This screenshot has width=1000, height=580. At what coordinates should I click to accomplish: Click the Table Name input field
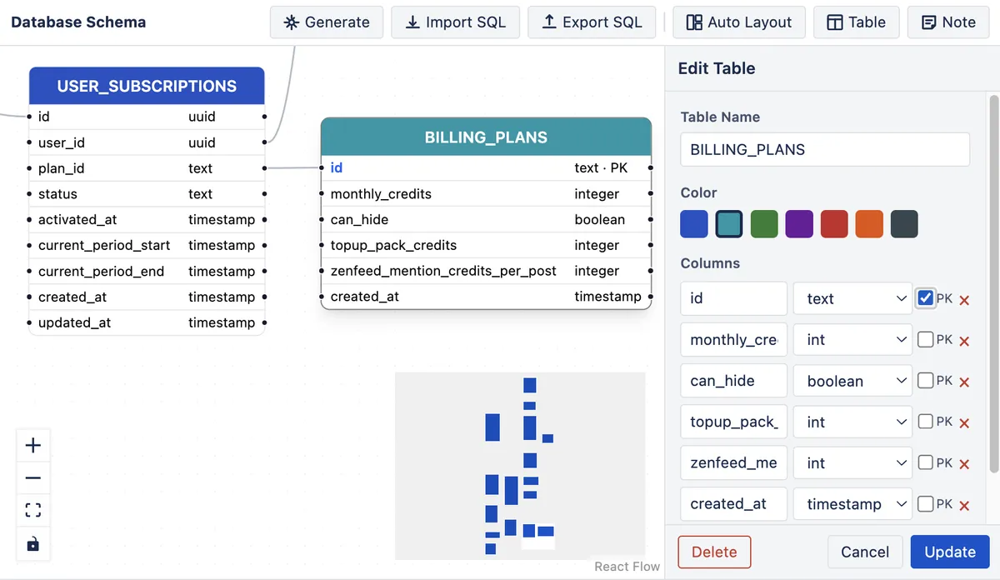pos(825,150)
